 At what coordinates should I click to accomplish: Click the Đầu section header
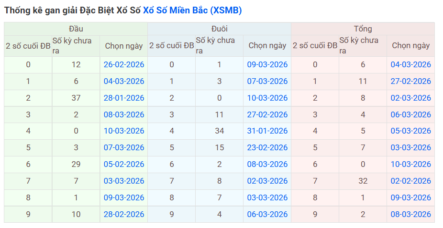tap(76, 29)
